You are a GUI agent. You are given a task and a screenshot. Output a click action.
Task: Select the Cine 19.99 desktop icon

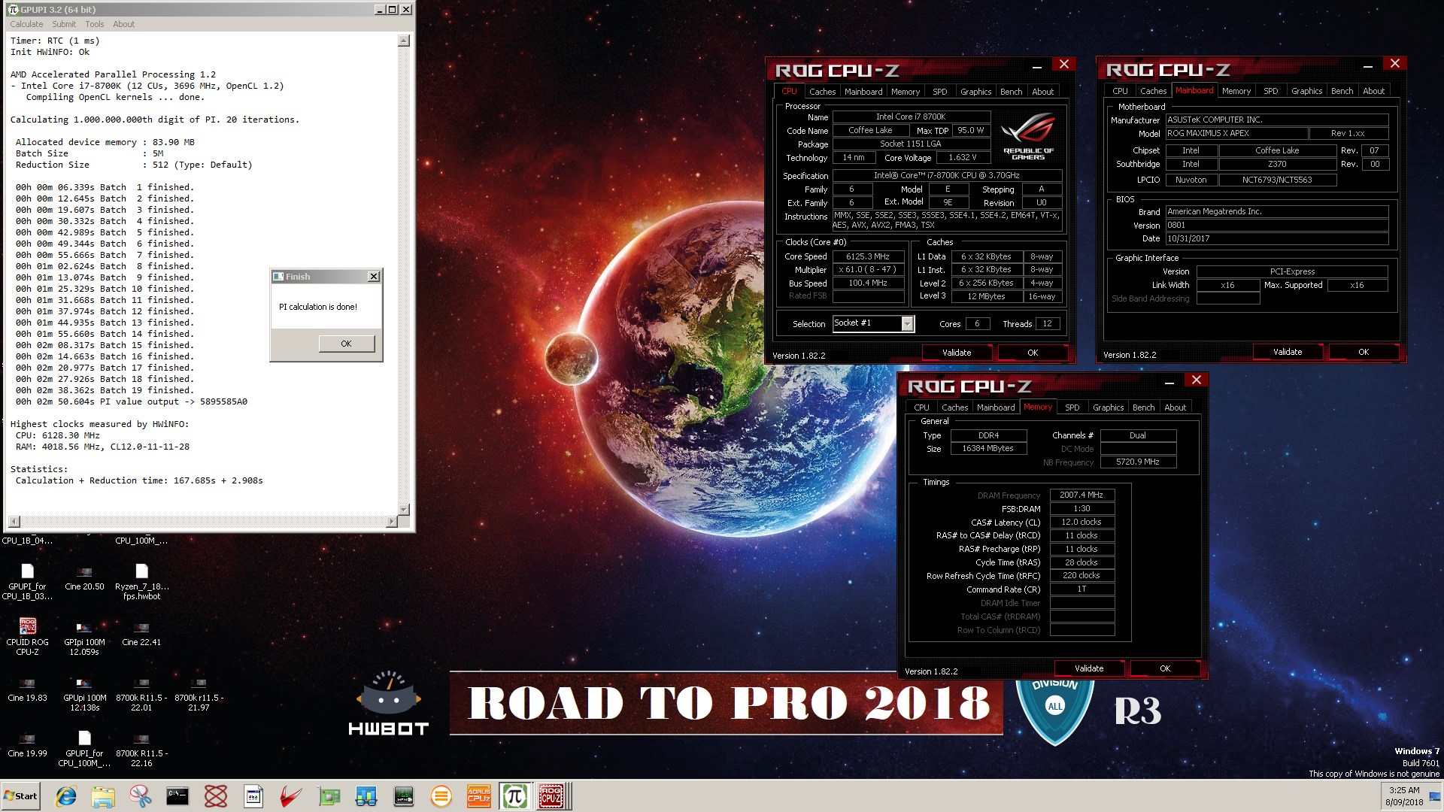(28, 744)
